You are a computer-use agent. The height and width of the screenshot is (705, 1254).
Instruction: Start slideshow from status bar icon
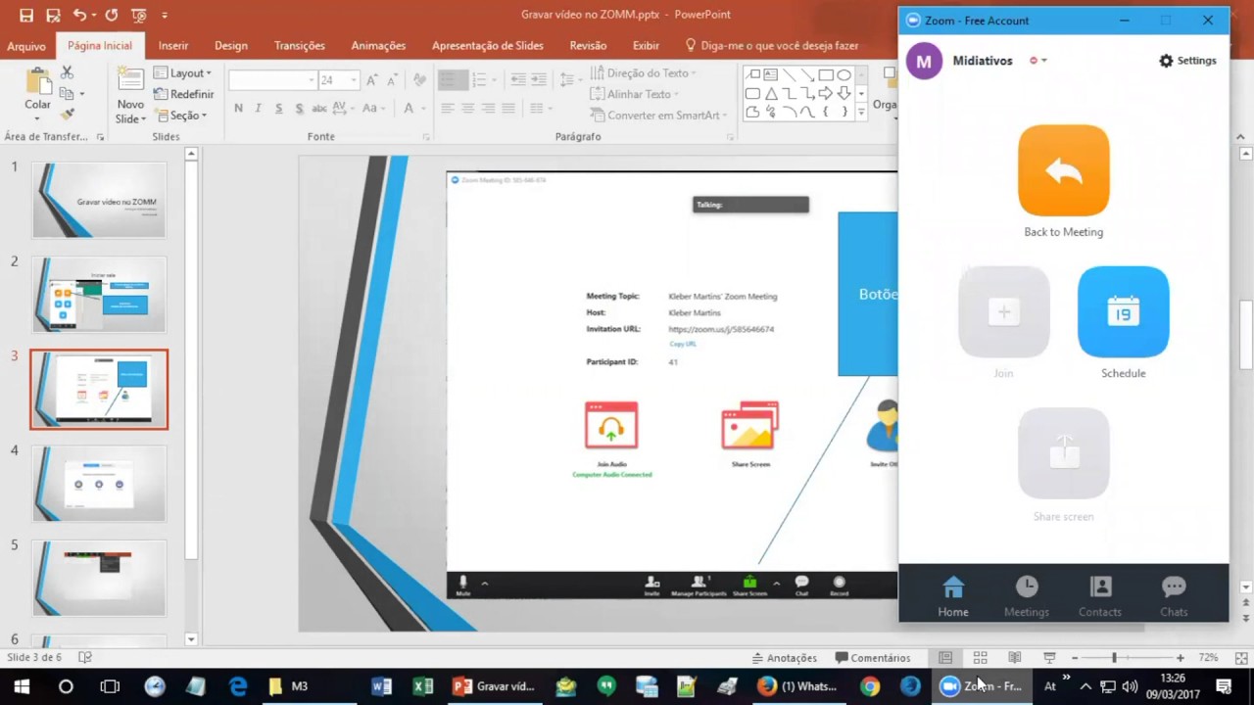1049,658
